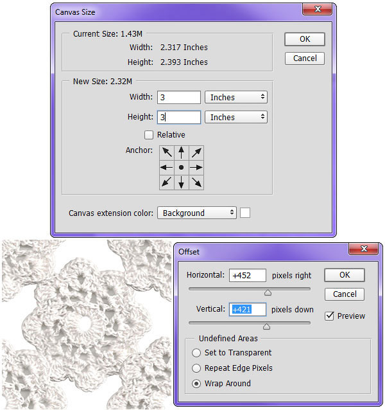Click Cancel in Canvas Size dialog
The image size is (385, 410).
point(305,58)
